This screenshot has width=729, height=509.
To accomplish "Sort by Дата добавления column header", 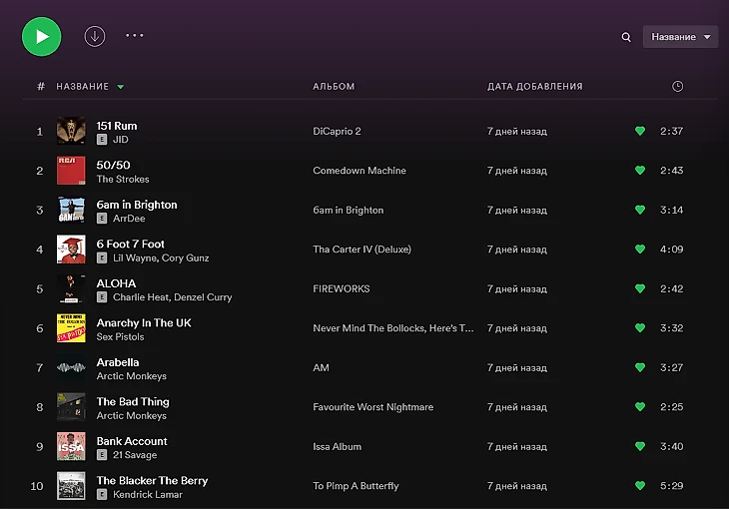I will pyautogui.click(x=534, y=87).
